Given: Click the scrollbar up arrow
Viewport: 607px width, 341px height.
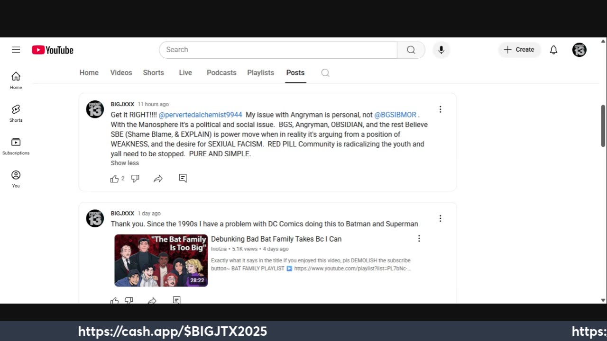Looking at the screenshot, I should click(603, 41).
